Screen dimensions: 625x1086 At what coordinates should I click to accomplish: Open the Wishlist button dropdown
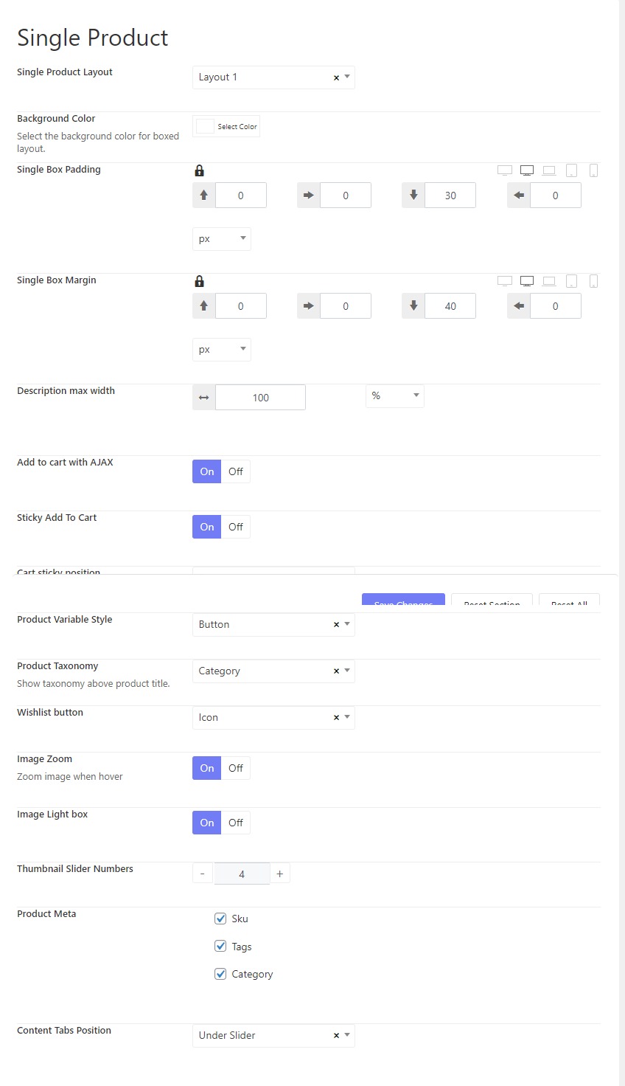tap(273, 718)
